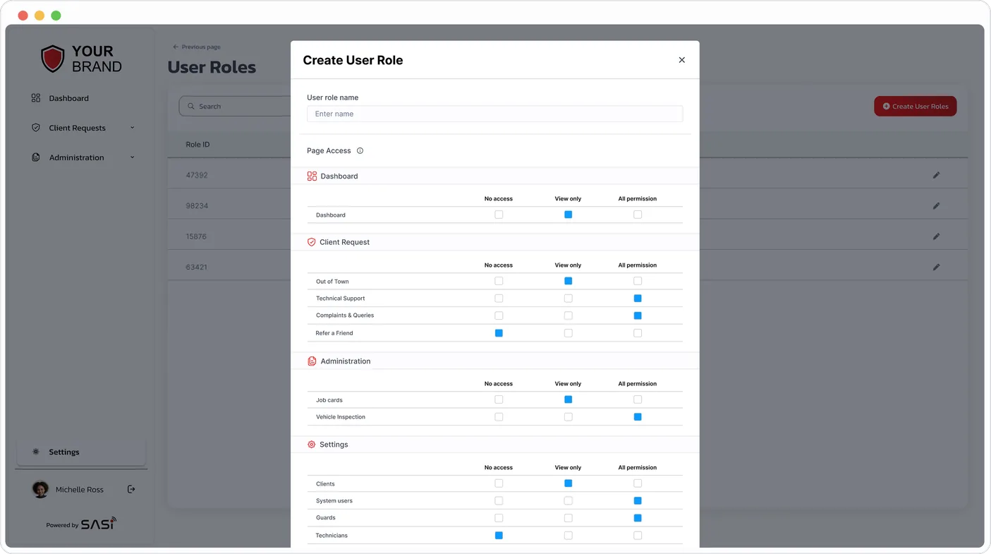Click the Client Requests shield icon in sidebar
The height and width of the screenshot is (554, 991).
[x=36, y=128]
